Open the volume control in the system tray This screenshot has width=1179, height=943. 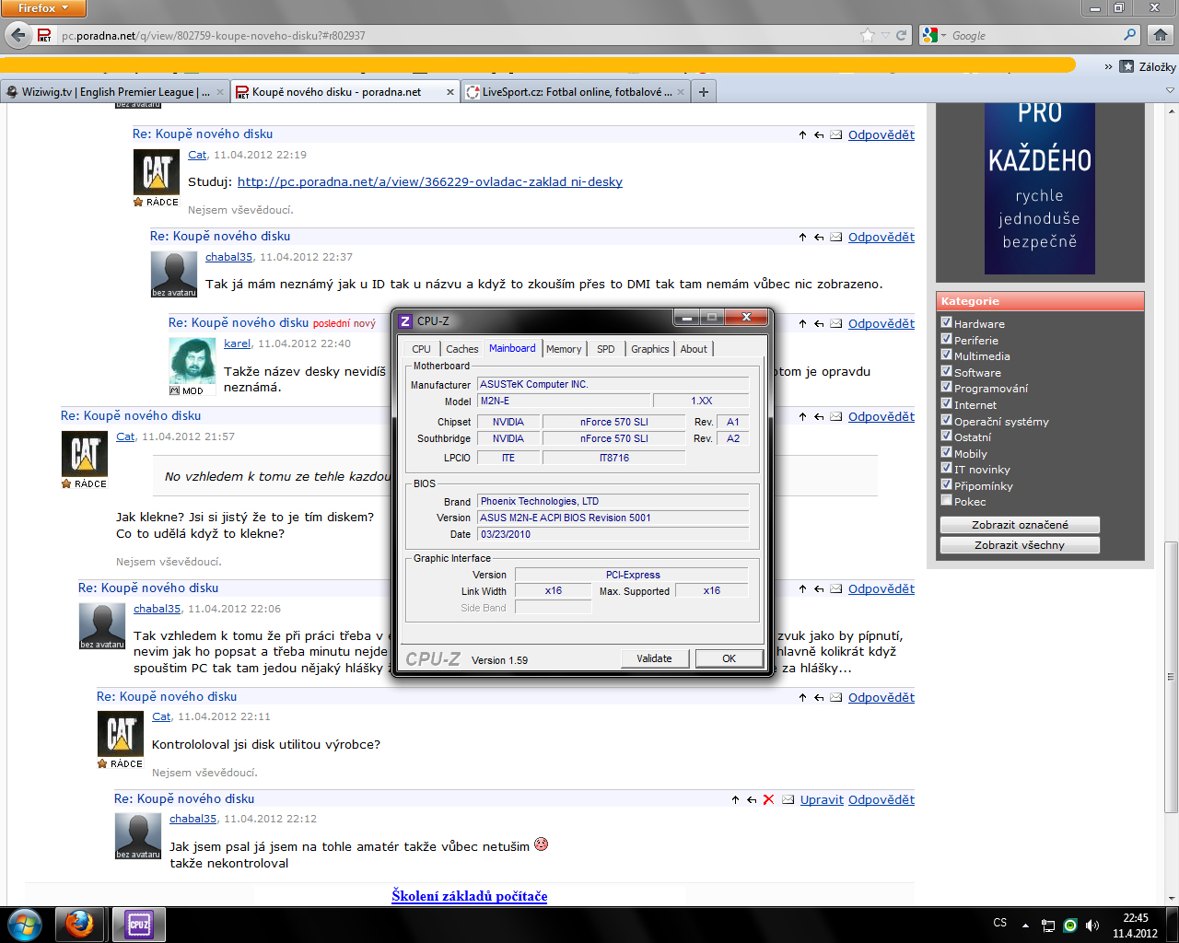[x=1091, y=925]
